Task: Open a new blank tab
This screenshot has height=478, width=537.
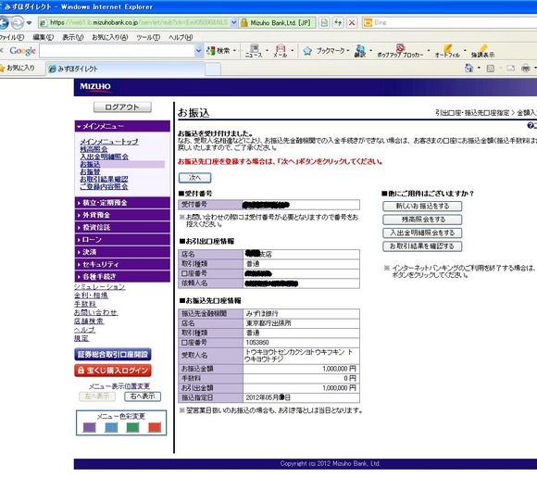Action: pyautogui.click(x=213, y=69)
